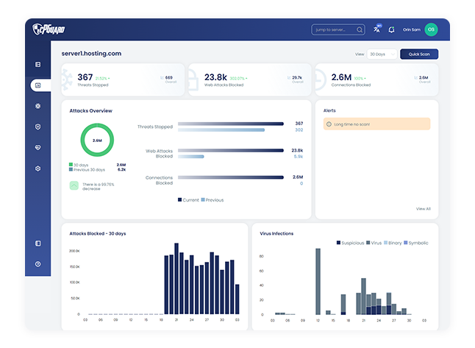
Task: Open the heart health-monitor sidebar icon
Action: [x=37, y=147]
